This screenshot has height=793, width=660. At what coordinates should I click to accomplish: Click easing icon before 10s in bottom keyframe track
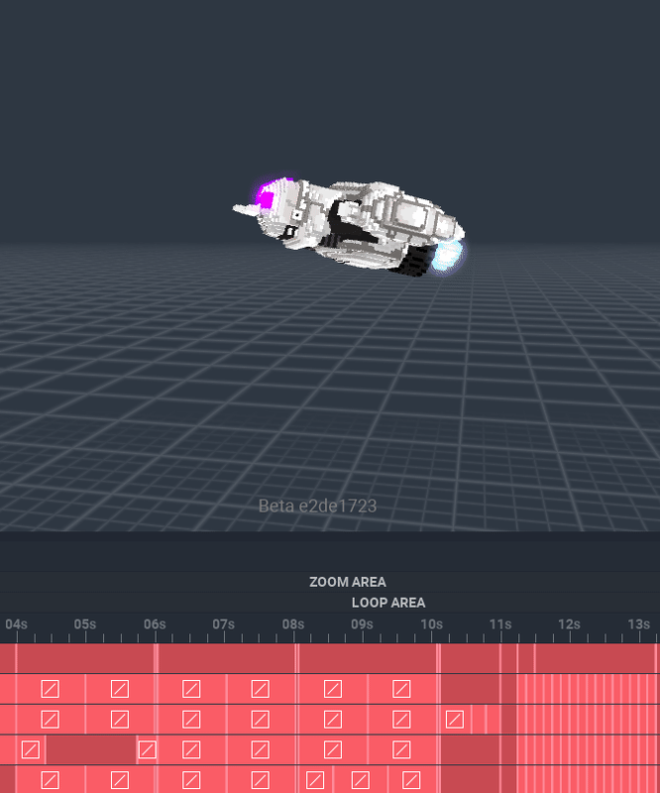pyautogui.click(x=411, y=780)
